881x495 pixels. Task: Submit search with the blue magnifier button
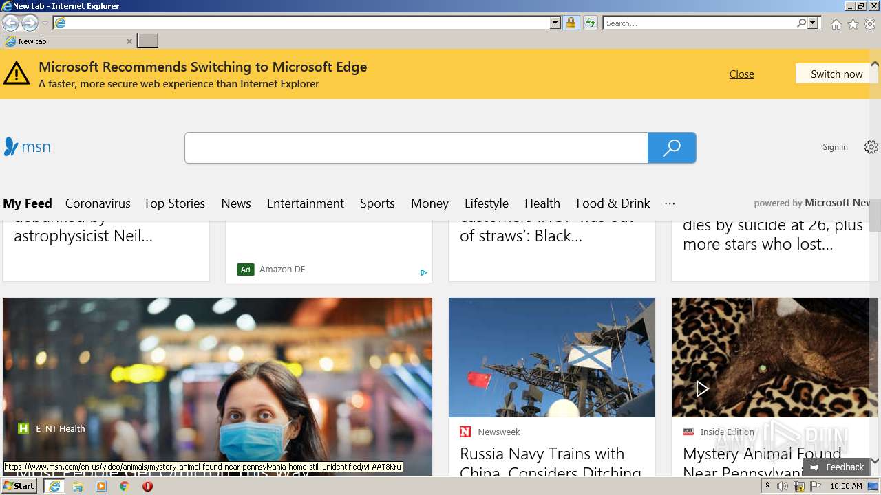672,148
